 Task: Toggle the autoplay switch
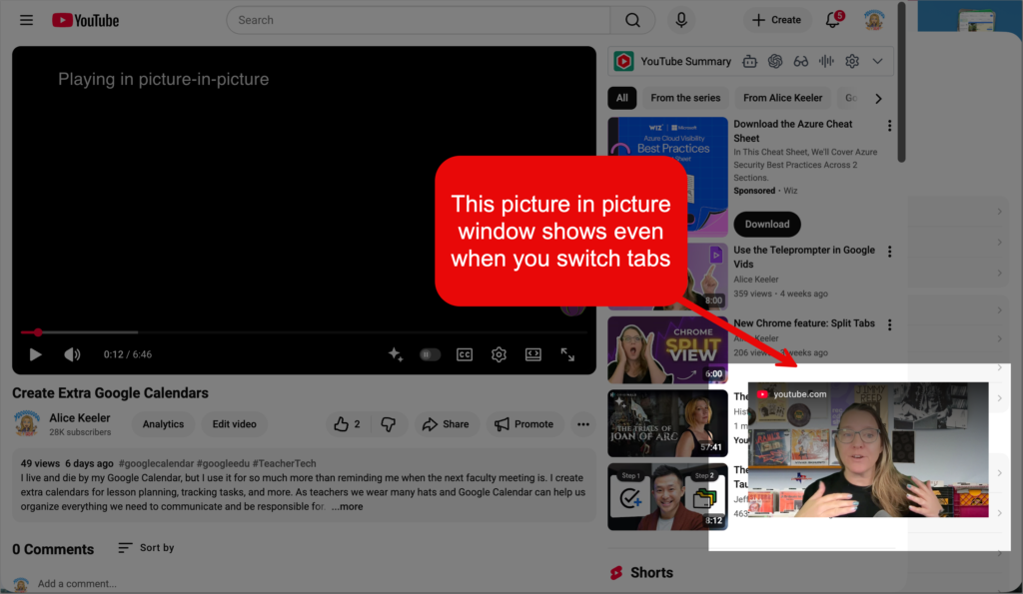click(430, 354)
